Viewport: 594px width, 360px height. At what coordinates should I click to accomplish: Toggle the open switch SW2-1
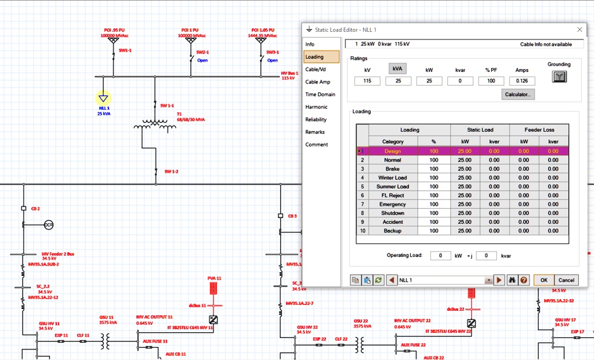pyautogui.click(x=192, y=58)
